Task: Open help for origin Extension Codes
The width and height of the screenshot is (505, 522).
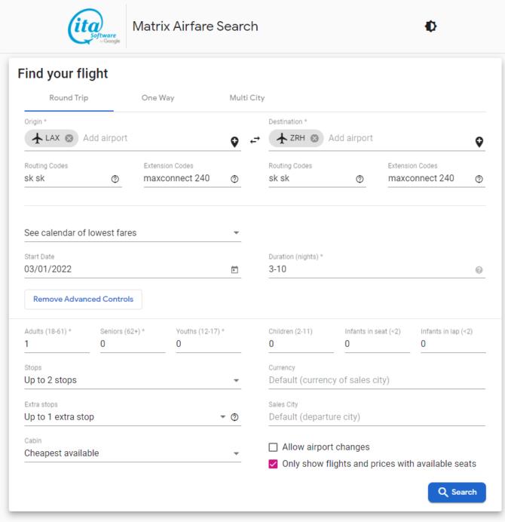Action: [234, 179]
